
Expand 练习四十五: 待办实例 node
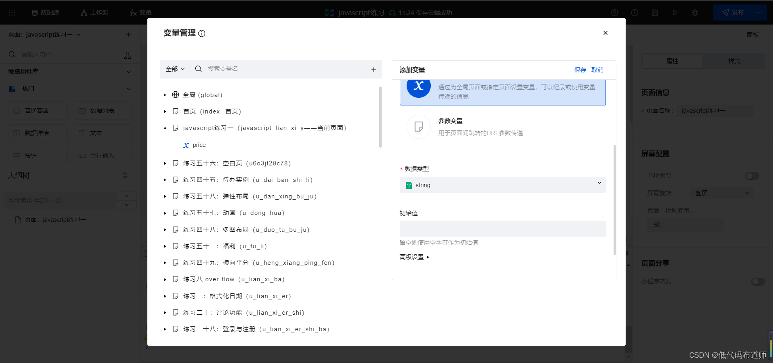(165, 180)
